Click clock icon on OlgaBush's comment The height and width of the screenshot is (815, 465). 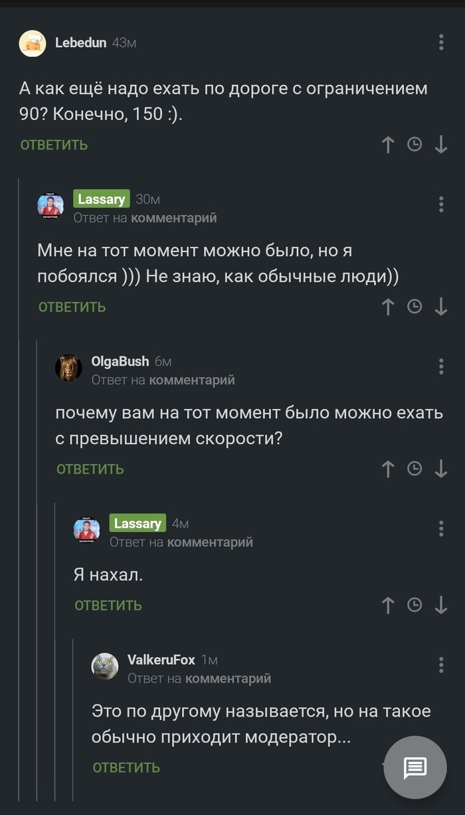coord(415,469)
